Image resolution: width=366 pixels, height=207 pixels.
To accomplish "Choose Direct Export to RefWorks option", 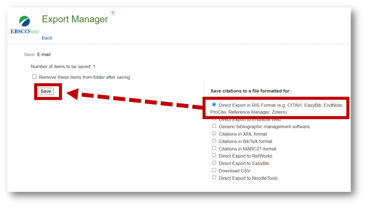I will click(x=214, y=155).
